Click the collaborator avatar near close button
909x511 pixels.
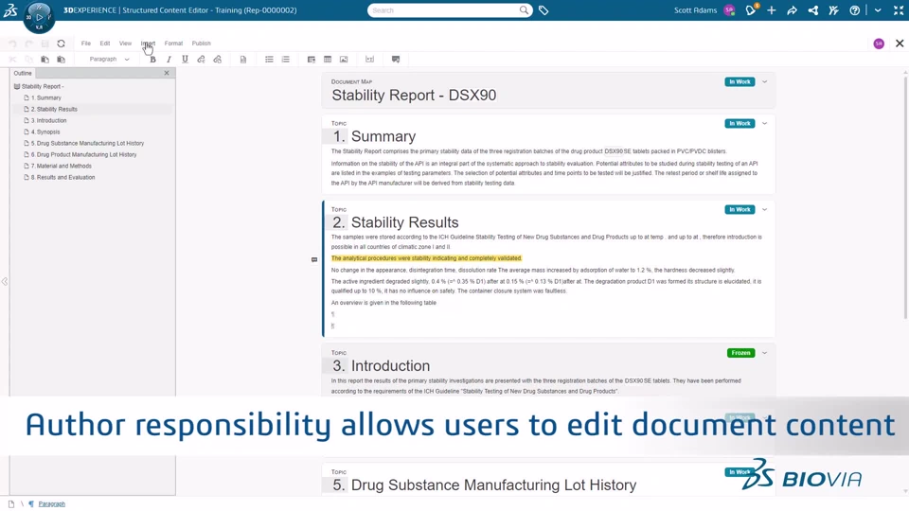click(879, 44)
